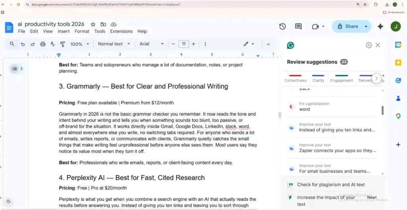Click the Share button
Screen dimensions: 407x210
[347, 26]
